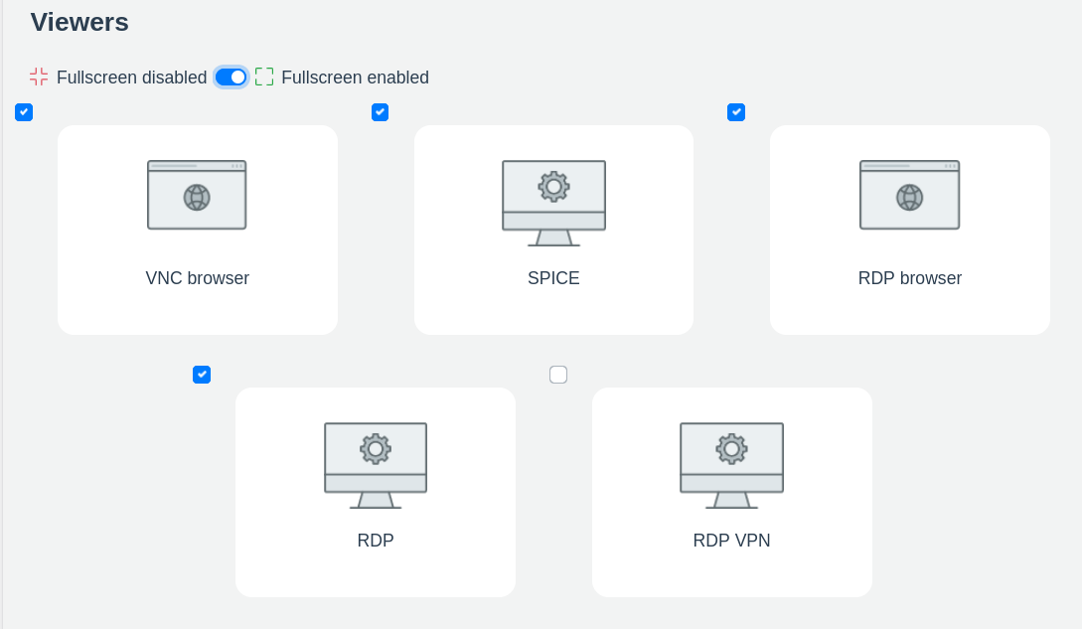This screenshot has width=1082, height=629.
Task: Click the monitor icon above the plain RDP label
Action: (x=376, y=464)
